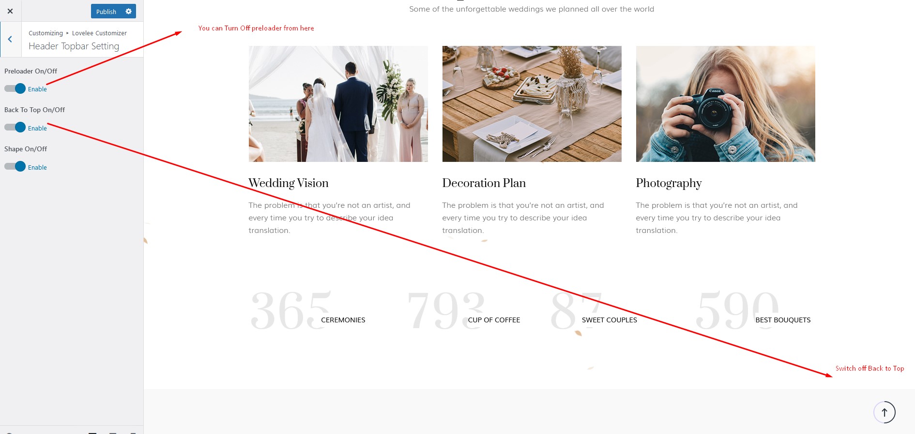Click the 365 Ceremonies counter

click(307, 312)
